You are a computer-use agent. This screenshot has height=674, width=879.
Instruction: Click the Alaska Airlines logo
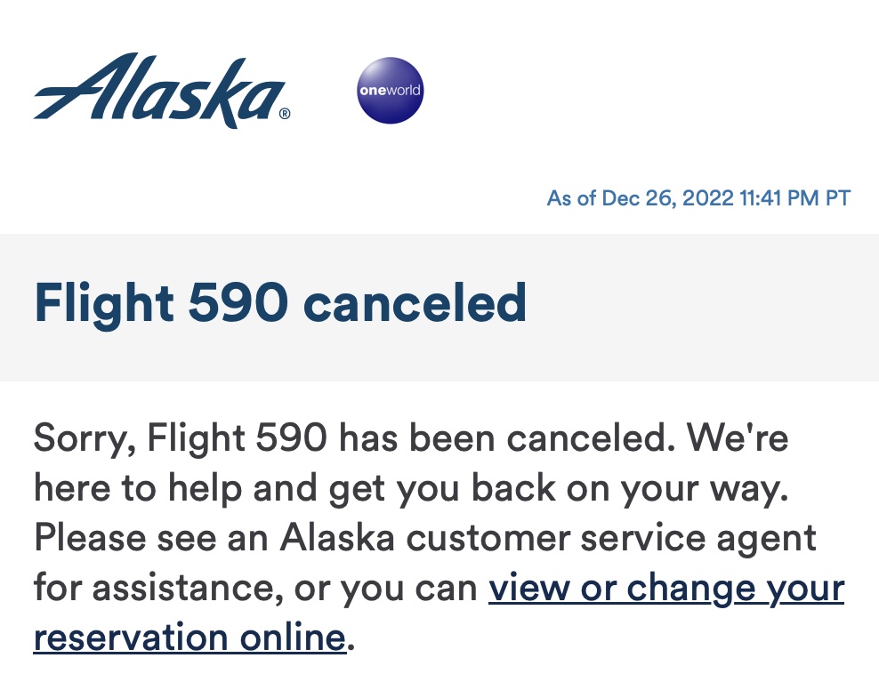pos(161,91)
